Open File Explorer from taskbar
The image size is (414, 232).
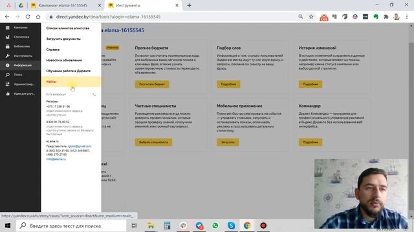[x=151, y=226]
